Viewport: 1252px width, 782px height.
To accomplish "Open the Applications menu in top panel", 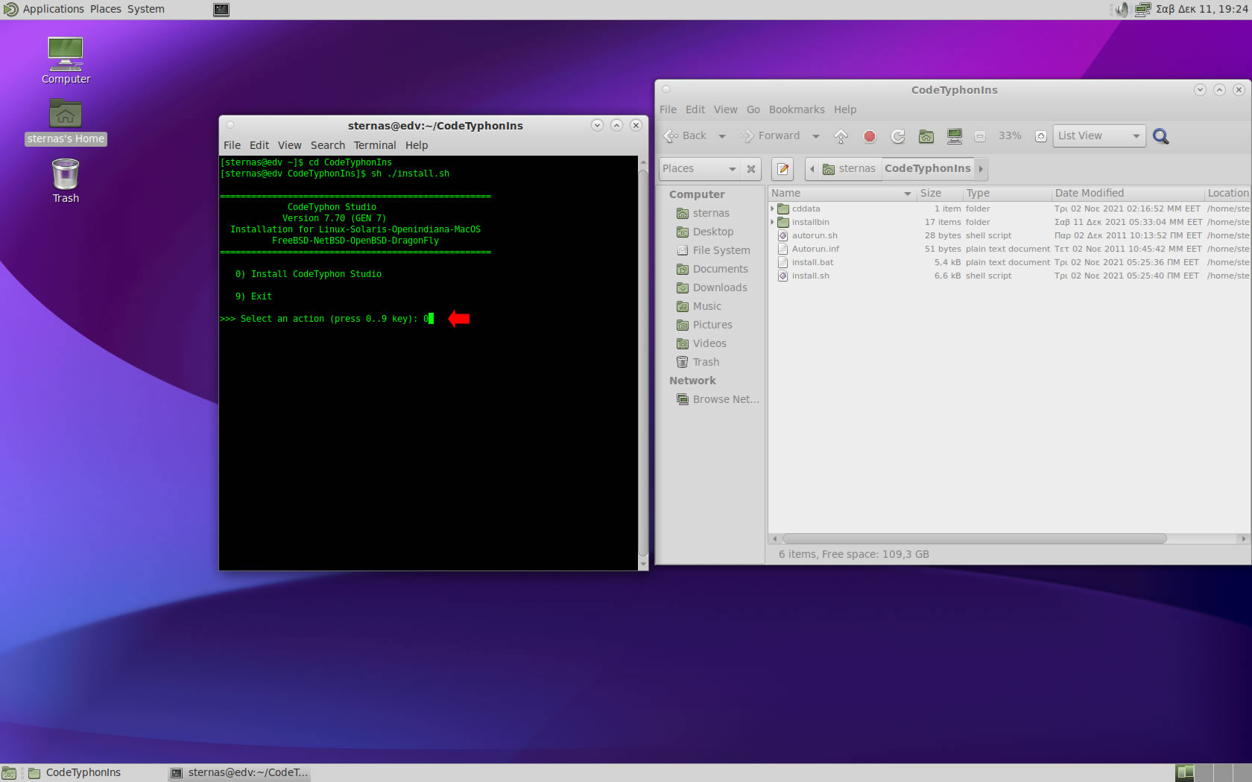I will click(54, 9).
